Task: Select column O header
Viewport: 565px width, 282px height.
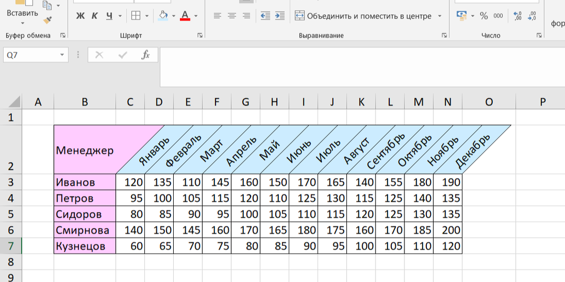Action: [x=489, y=102]
